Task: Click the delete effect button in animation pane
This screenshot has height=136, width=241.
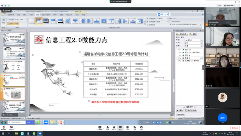Action: [193, 34]
